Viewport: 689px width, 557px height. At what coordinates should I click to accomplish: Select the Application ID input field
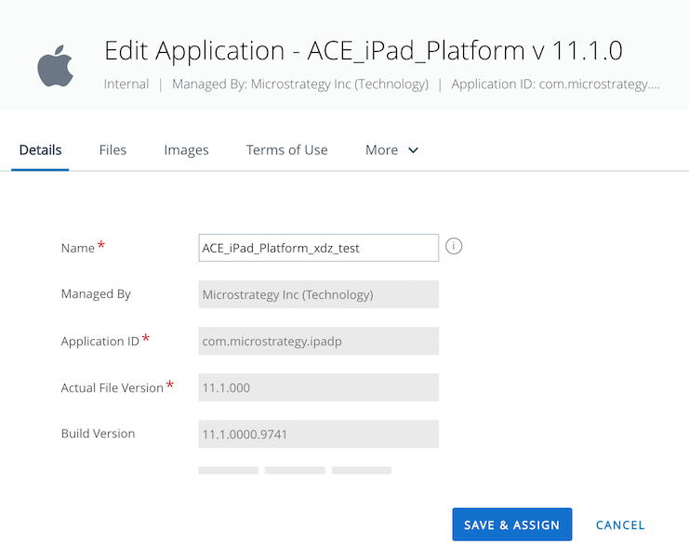click(318, 342)
